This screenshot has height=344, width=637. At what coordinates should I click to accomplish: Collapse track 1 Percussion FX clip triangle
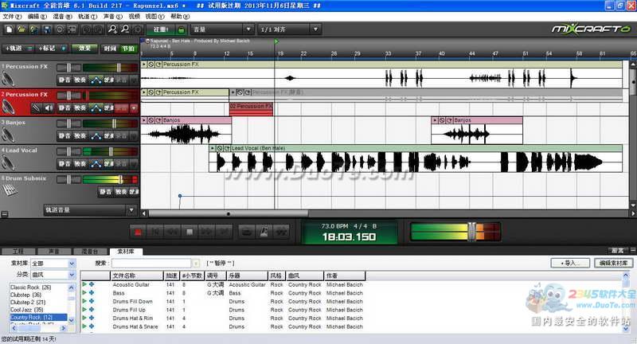144,64
